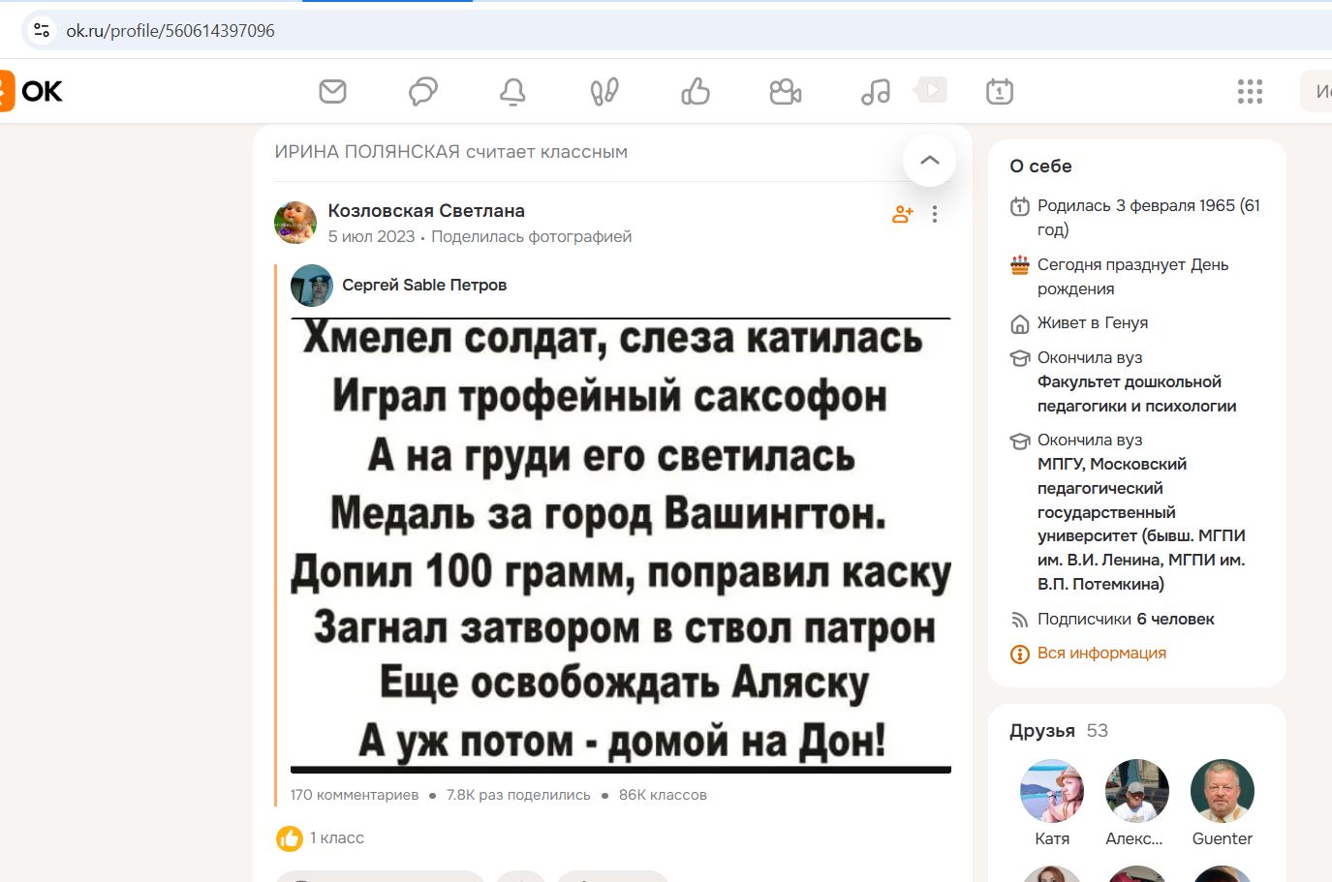Check notifications via the bell icon
The height and width of the screenshot is (882, 1332).
512,90
